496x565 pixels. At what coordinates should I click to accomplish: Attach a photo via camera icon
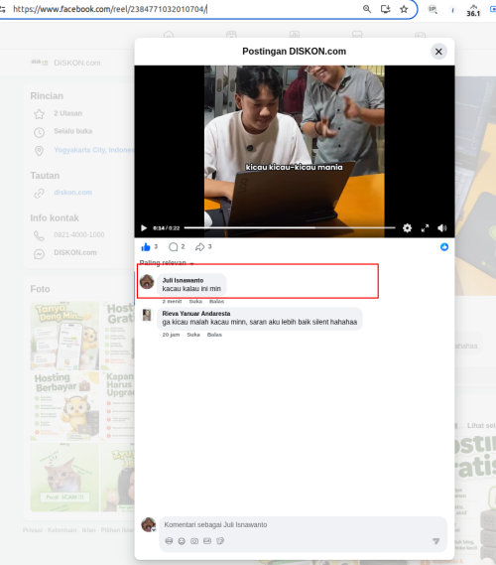coord(194,541)
